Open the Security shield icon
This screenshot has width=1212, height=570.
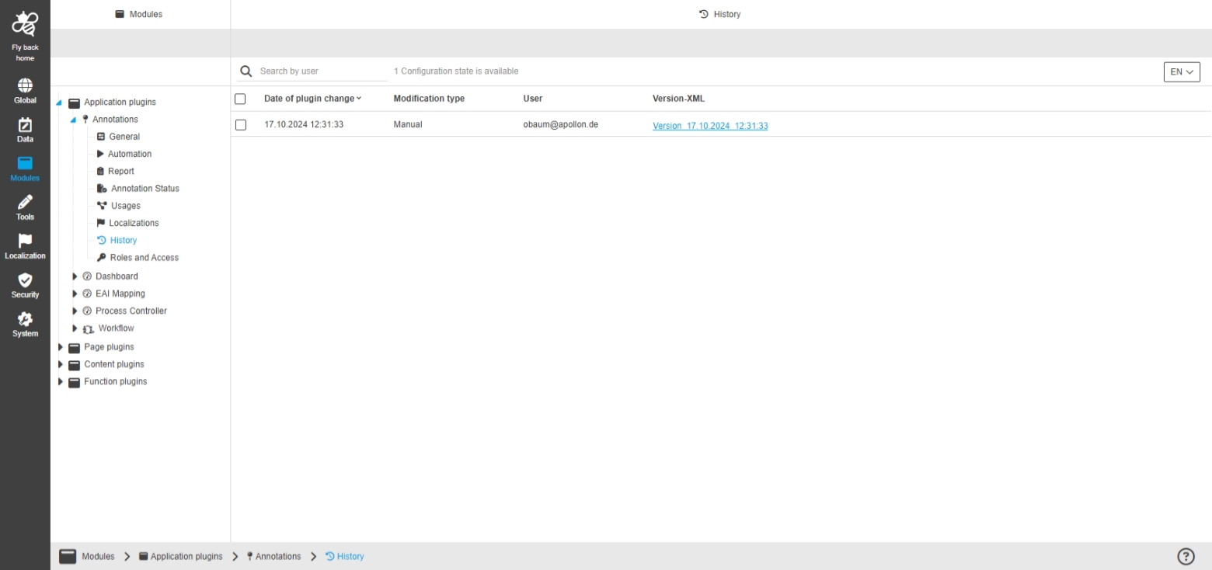[25, 280]
